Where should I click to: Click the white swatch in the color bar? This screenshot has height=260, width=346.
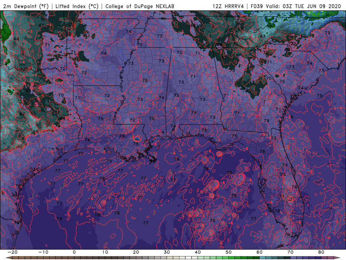click(x=189, y=258)
